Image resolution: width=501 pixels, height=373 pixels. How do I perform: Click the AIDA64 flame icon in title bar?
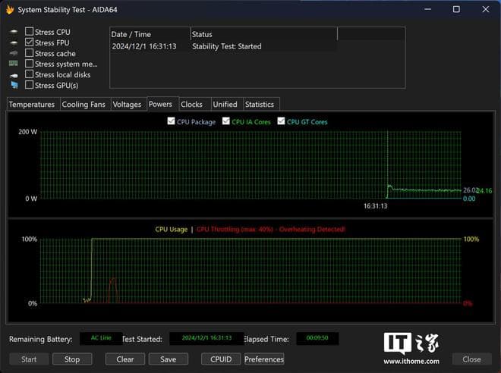pyautogui.click(x=10, y=10)
